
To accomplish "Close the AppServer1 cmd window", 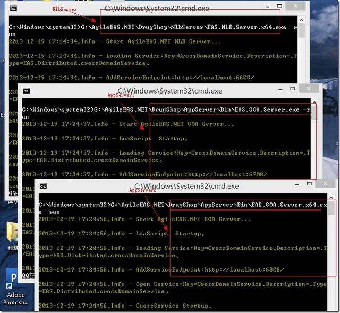I will tap(309, 89).
